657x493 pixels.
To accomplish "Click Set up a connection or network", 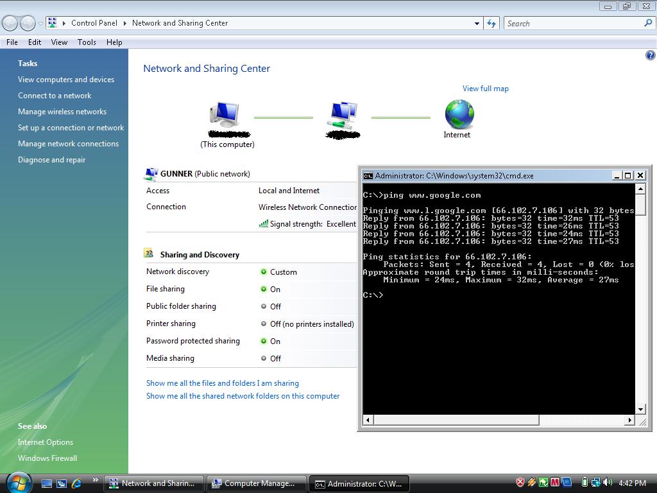I will click(71, 128).
